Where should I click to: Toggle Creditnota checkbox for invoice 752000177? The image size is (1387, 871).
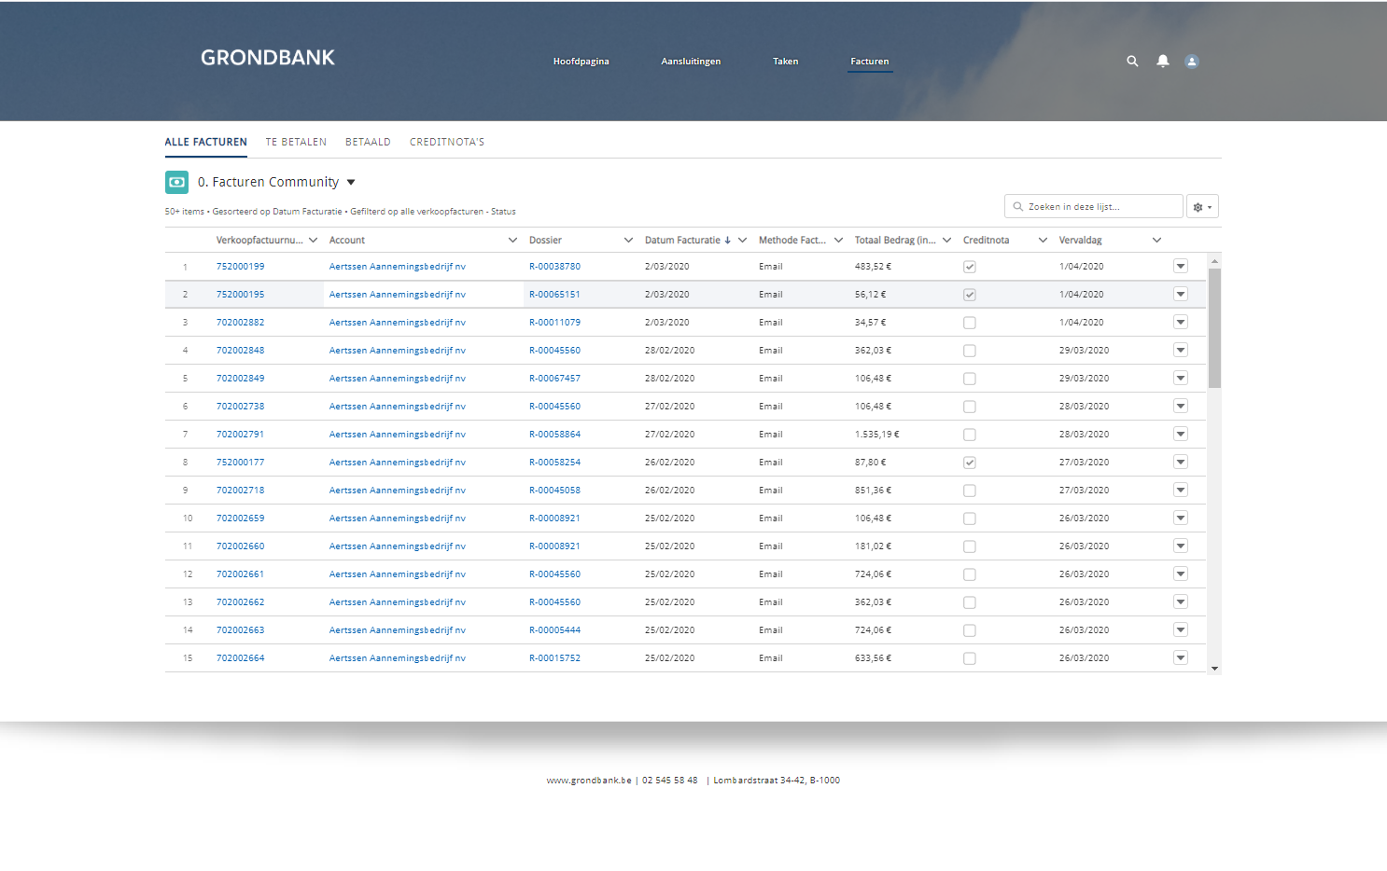pyautogui.click(x=970, y=463)
